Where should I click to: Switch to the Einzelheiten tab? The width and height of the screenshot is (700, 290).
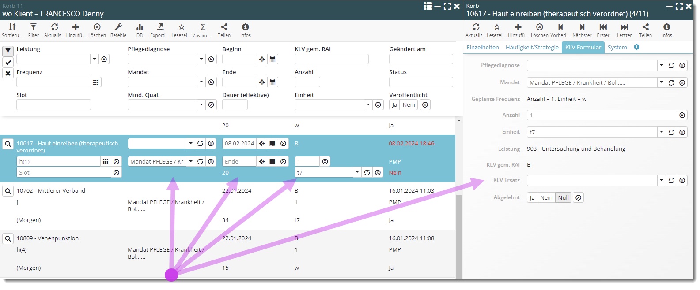coord(483,47)
